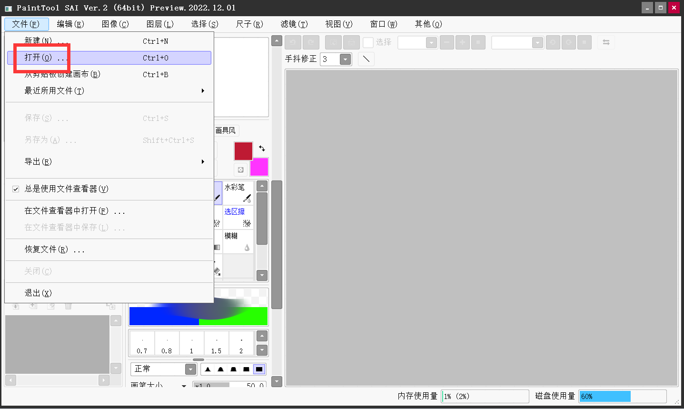684x409 pixels.
Task: Select the third brush edge shape
Action: pos(233,369)
